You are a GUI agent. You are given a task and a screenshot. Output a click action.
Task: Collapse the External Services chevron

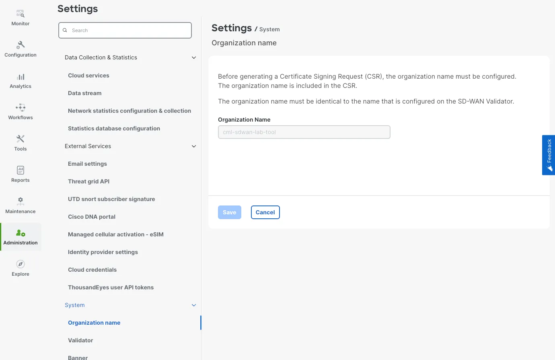point(194,146)
